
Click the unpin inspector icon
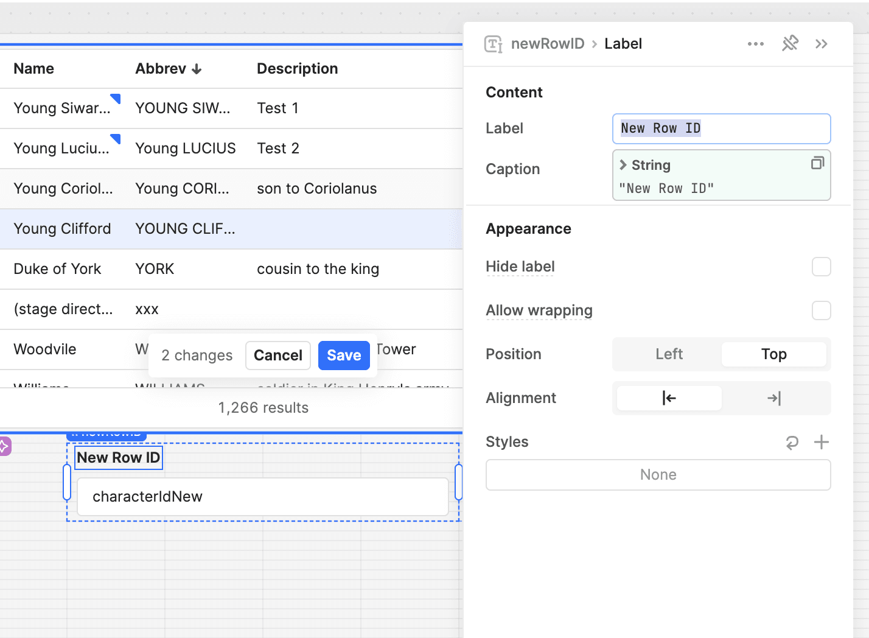790,44
